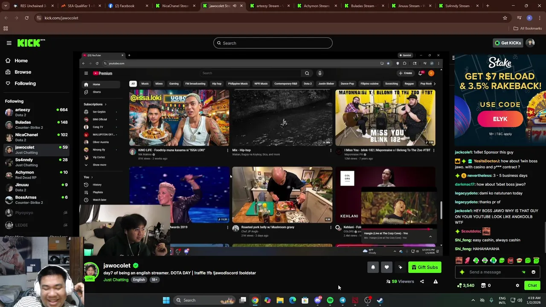
Task: Switch to the arteezy Stream tab
Action: pos(269,6)
